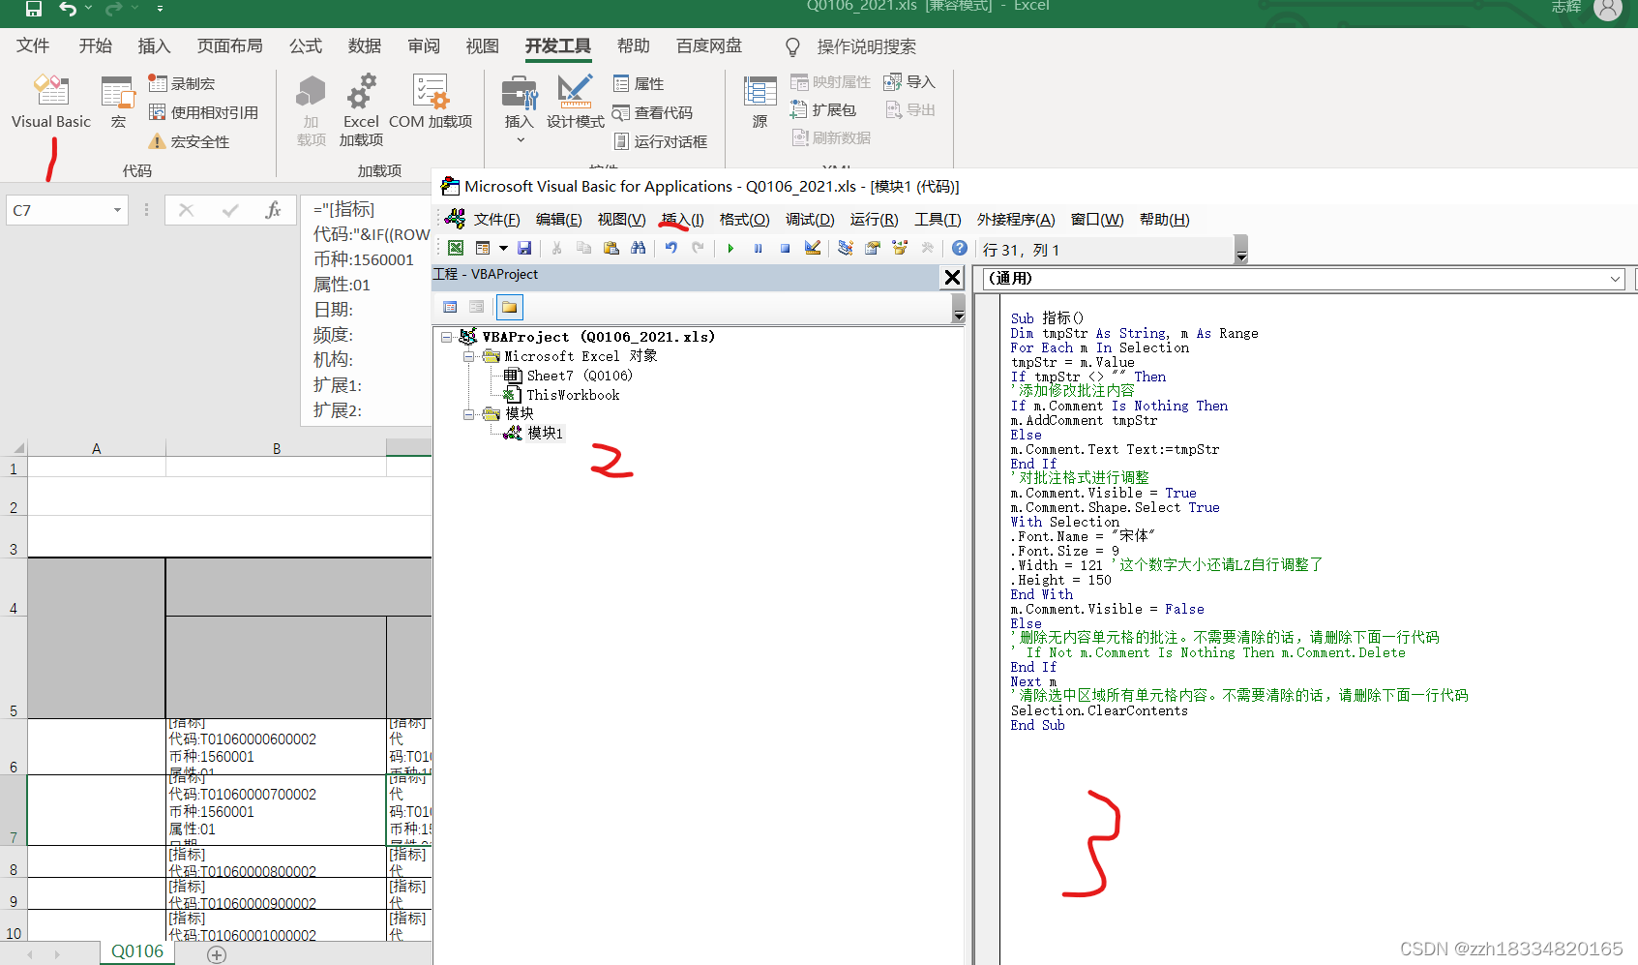The image size is (1638, 965).
Task: Click View Microsoft Excel icon in VBA toolbar
Action: (456, 249)
